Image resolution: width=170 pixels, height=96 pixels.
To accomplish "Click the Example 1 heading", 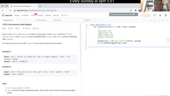I will [x=7, y=51].
